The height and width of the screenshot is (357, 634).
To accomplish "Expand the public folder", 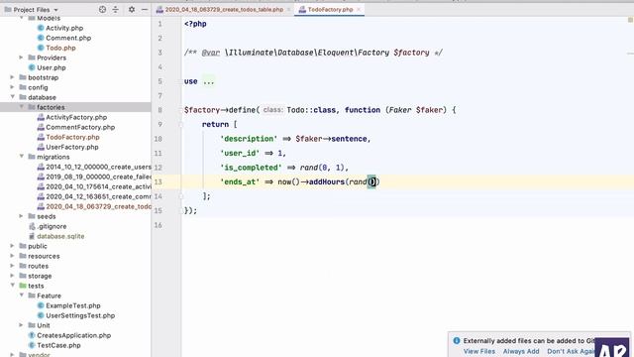I will [12, 246].
